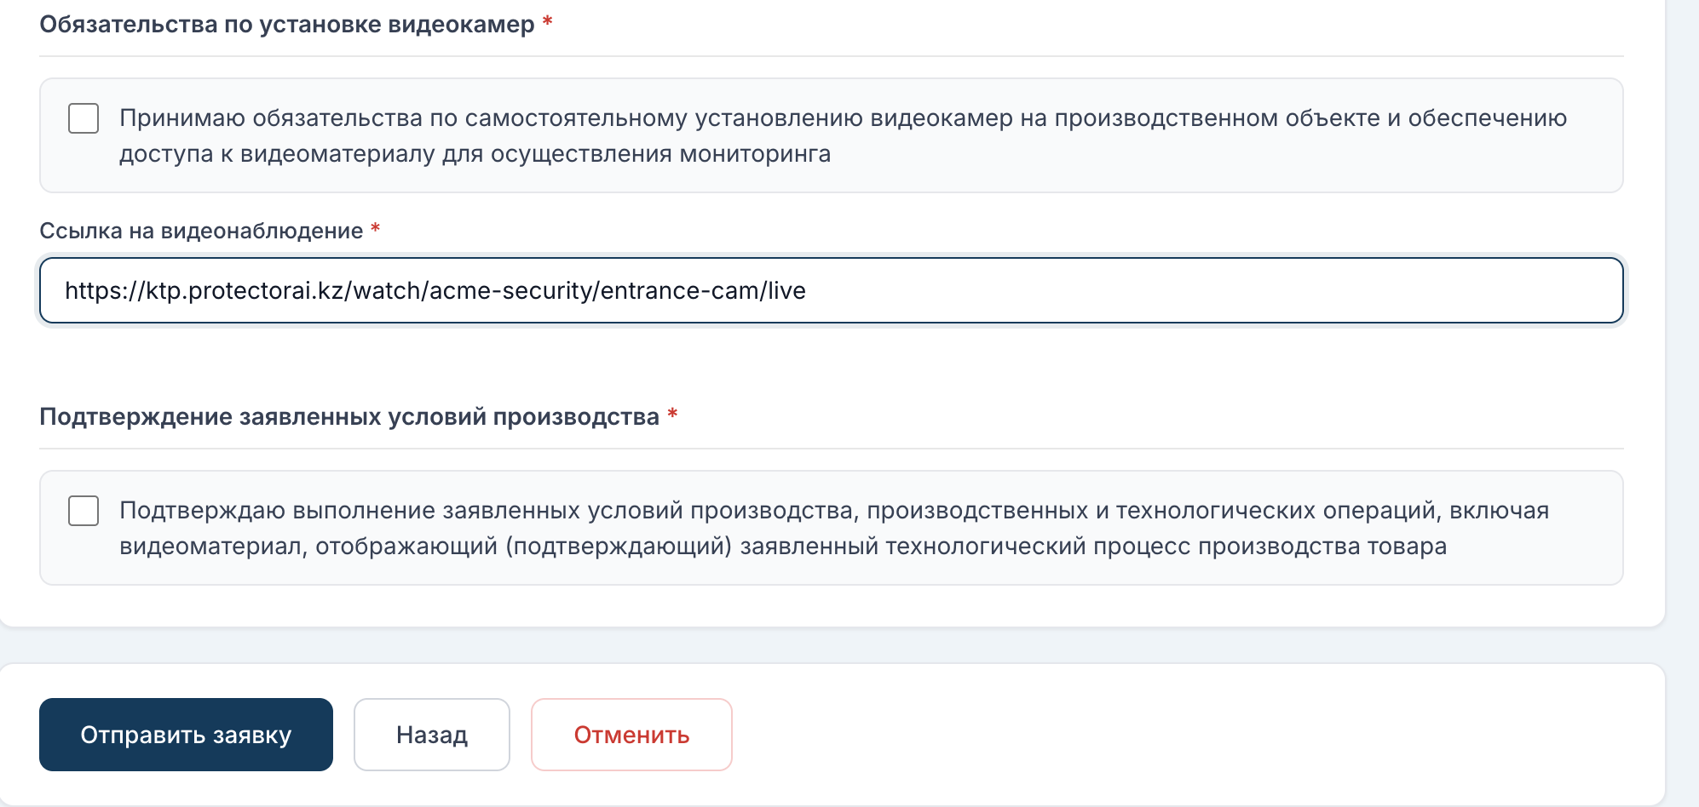1699x807 pixels.
Task: Click on 'acme-security' inside the URL
Action: (511, 290)
